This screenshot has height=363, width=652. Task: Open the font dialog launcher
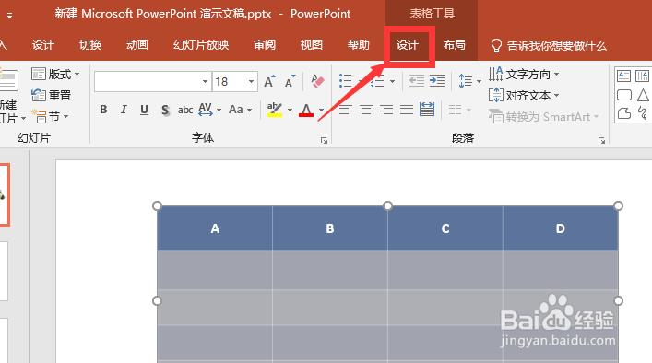click(x=324, y=141)
